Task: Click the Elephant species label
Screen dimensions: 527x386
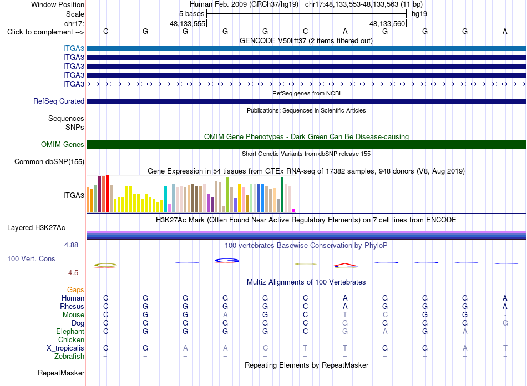Action: click(x=70, y=332)
